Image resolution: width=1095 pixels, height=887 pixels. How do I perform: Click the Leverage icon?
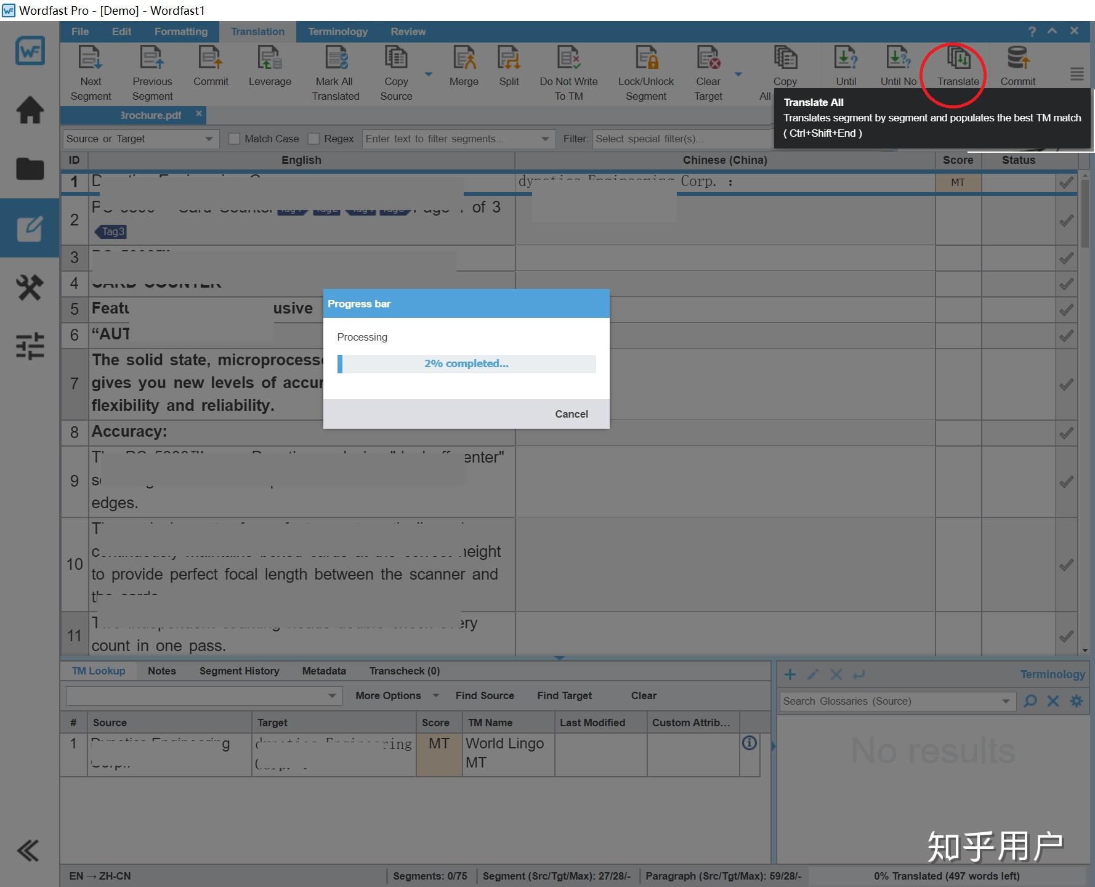(270, 57)
